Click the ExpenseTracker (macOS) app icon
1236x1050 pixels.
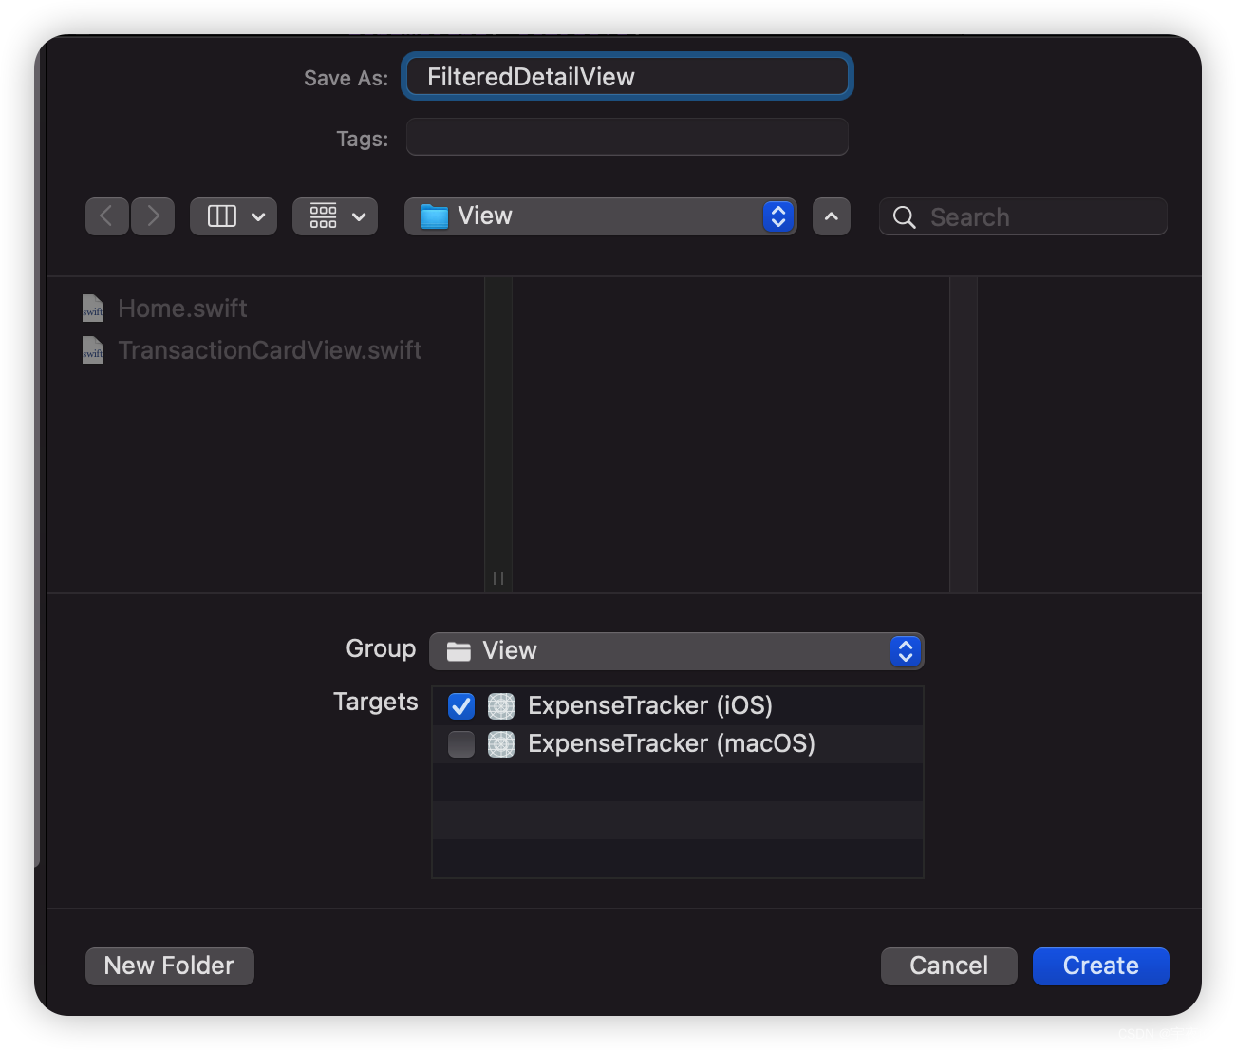pyautogui.click(x=501, y=744)
